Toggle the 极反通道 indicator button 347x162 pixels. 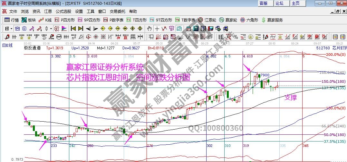pyautogui.click(x=32, y=48)
